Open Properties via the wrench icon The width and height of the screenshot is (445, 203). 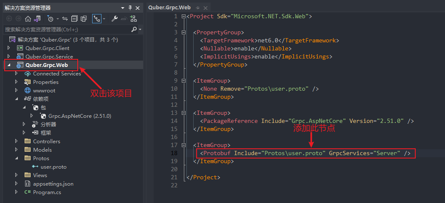[x=114, y=19]
